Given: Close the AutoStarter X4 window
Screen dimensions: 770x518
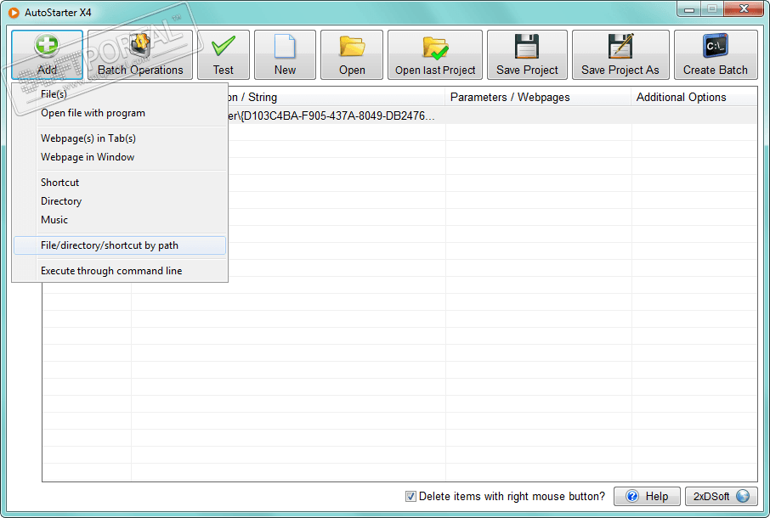Looking at the screenshot, I should (x=744, y=8).
